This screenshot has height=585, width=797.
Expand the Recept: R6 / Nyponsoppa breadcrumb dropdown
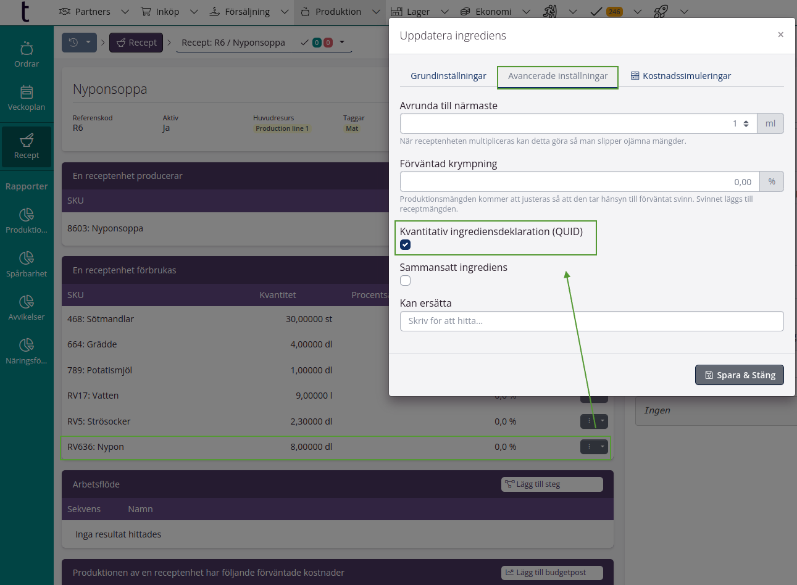tap(342, 43)
